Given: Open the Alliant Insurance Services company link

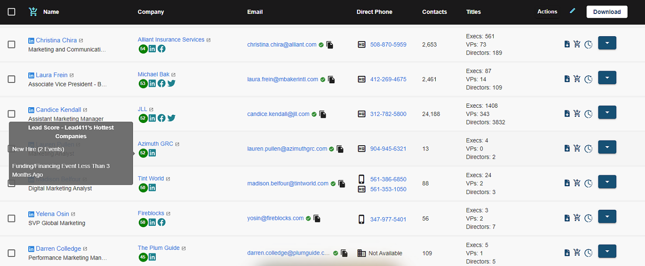Looking at the screenshot, I should tap(171, 40).
